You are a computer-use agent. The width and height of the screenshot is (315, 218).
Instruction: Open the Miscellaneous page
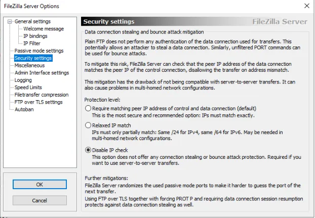pos(29,65)
